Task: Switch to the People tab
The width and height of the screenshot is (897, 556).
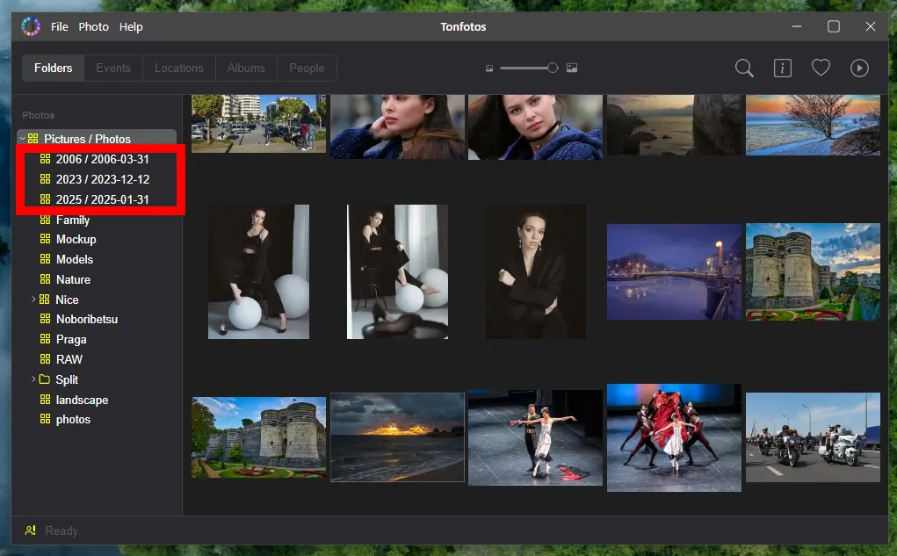Action: click(x=307, y=68)
